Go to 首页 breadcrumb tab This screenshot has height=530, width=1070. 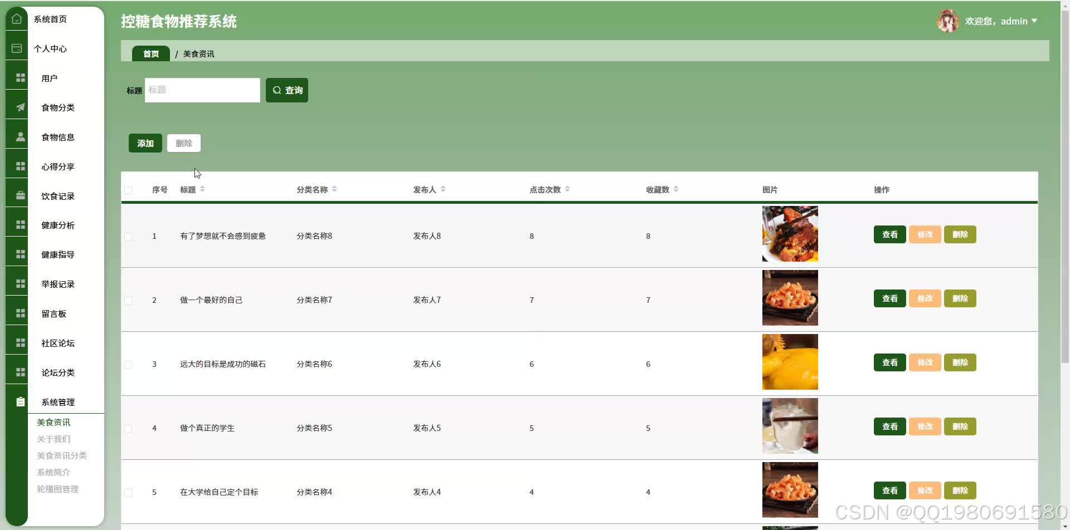pos(151,53)
